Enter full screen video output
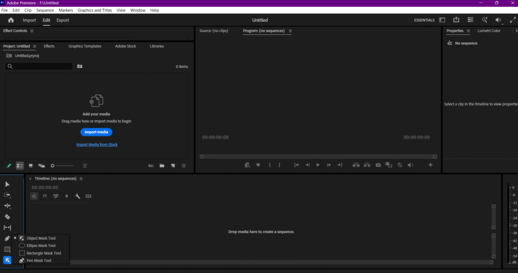 click(x=512, y=20)
